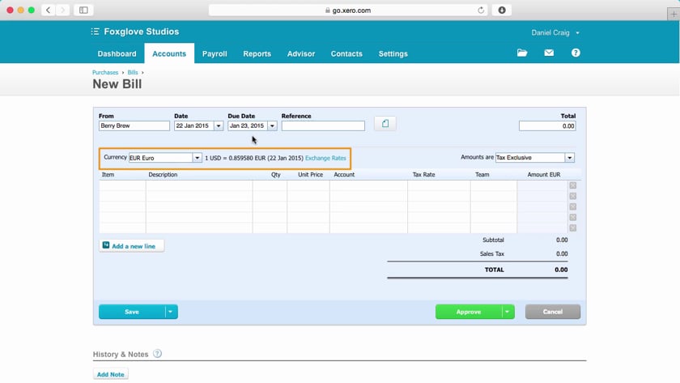Open the Foxglove Studios organisation menu icon
Viewport: 680px width, 383px height.
coord(95,32)
